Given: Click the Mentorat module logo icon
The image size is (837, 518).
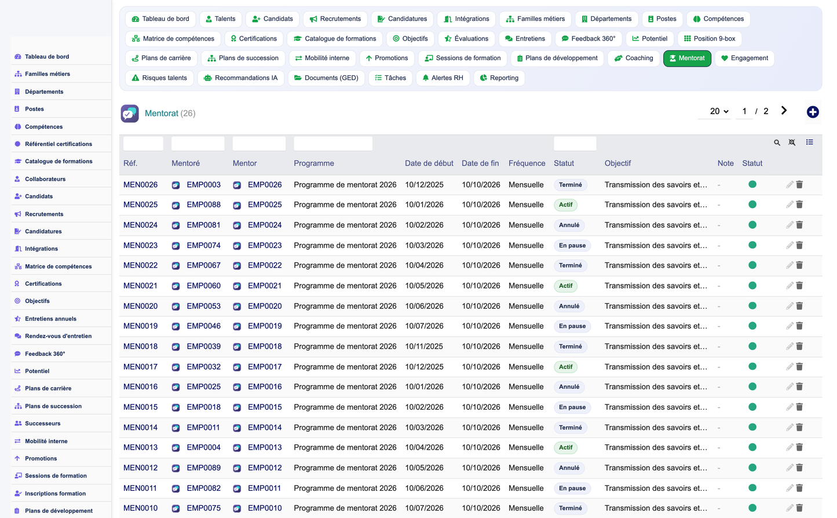Looking at the screenshot, I should coord(130,114).
